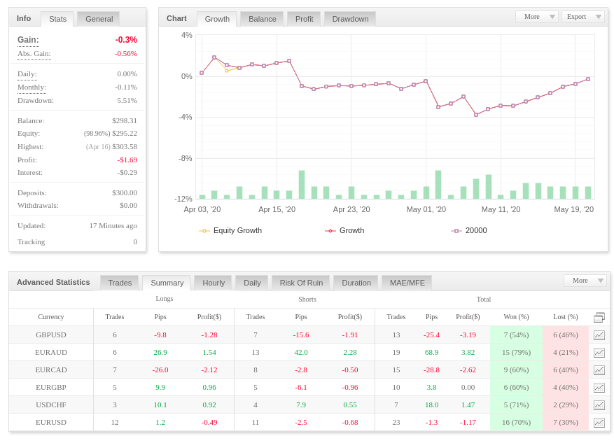Click the Total profit 3.82 cell
The width and height of the screenshot is (614, 443).
coord(468,353)
